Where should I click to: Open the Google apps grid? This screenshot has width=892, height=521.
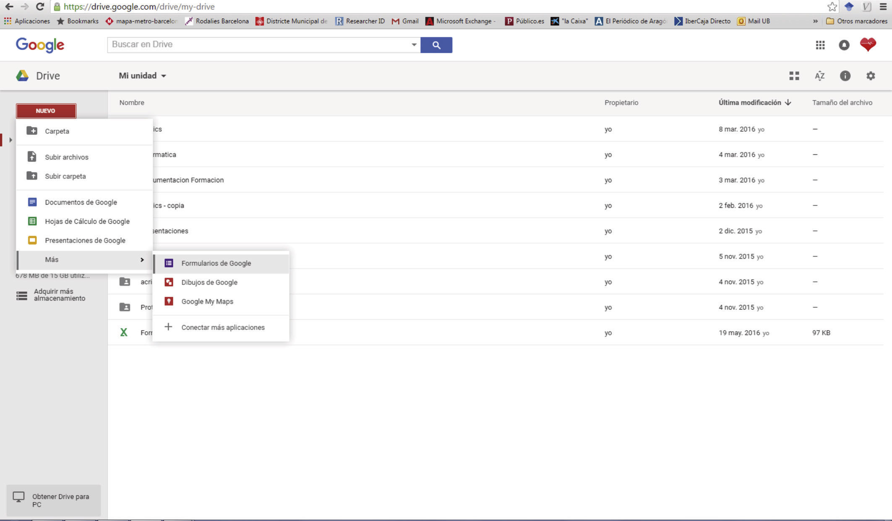[x=820, y=45]
